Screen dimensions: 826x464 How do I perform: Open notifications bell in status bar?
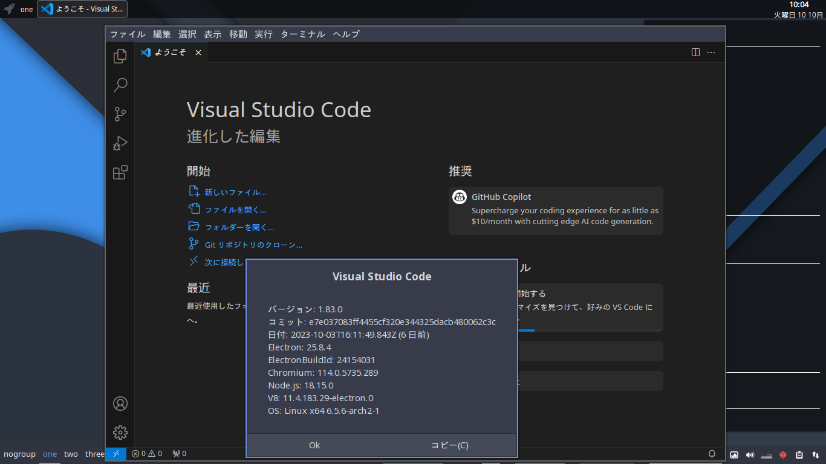pyautogui.click(x=712, y=453)
